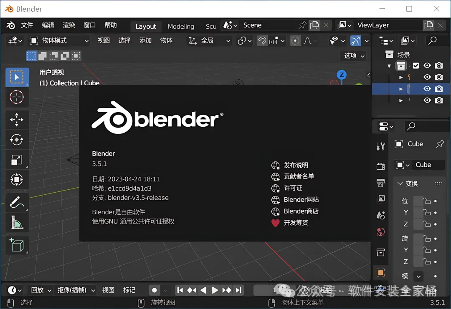Open the Object properties tab (orange square)
The image size is (451, 309).
[380, 272]
